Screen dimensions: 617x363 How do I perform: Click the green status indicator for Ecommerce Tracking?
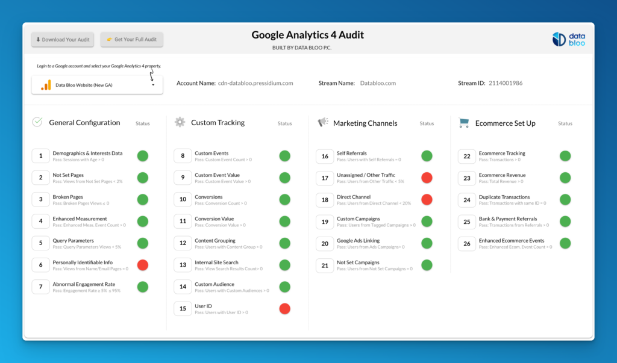click(x=565, y=155)
